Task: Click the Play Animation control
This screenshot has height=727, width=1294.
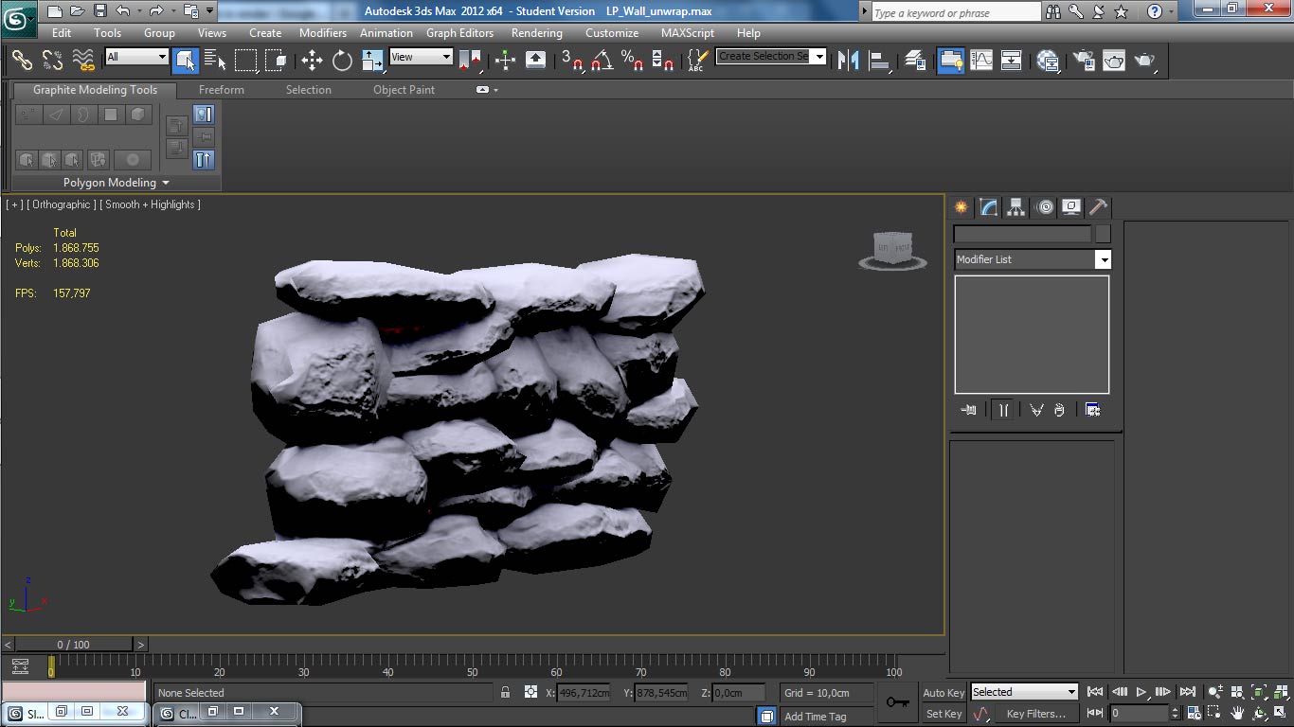Action: tap(1141, 692)
